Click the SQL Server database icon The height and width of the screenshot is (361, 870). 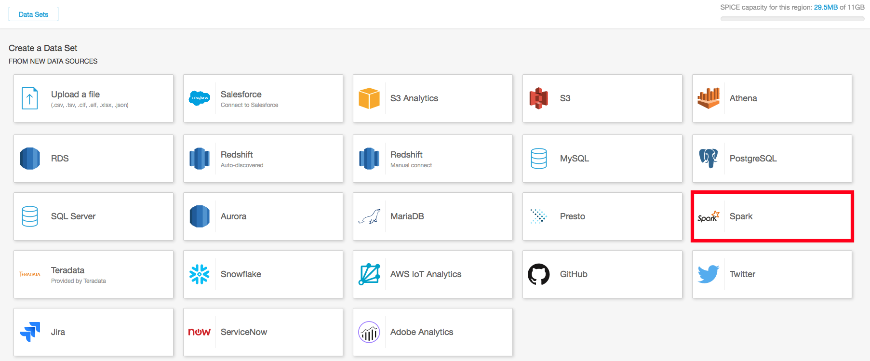tap(30, 216)
